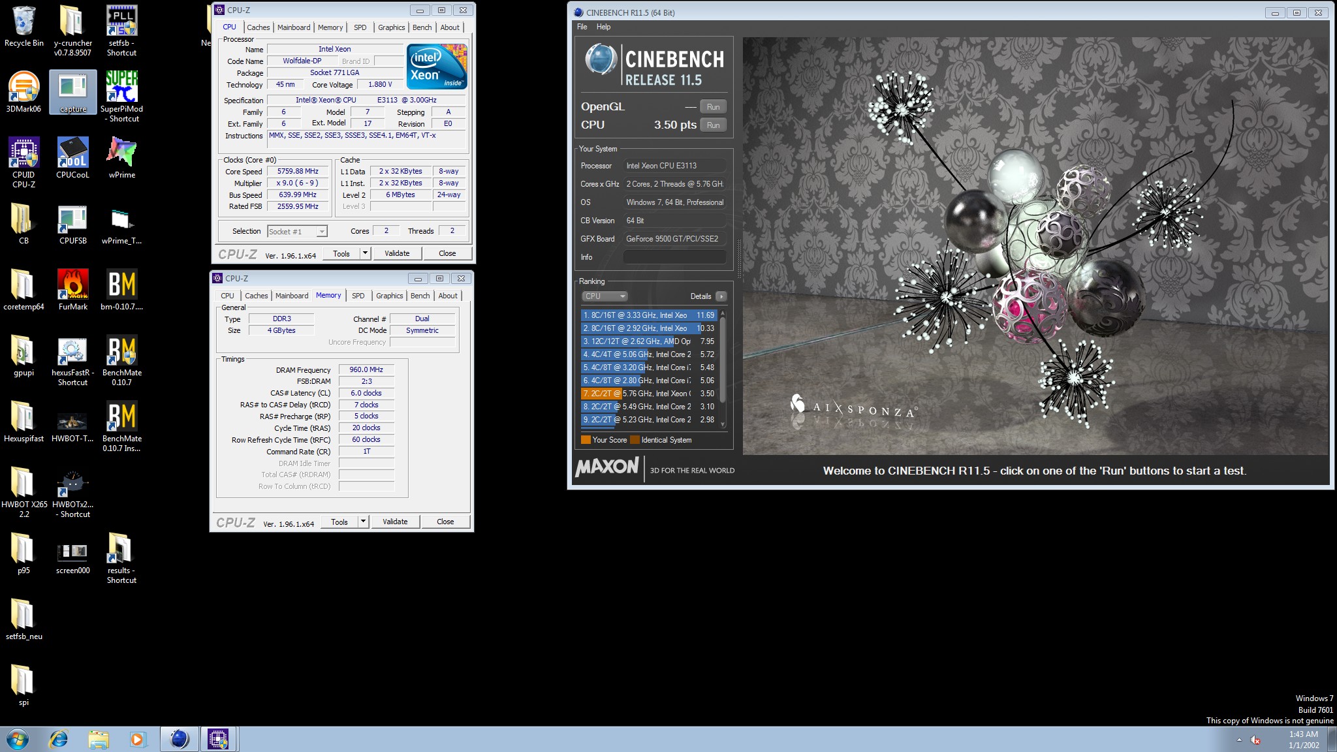The height and width of the screenshot is (752, 1337).
Task: Open Windows Media Player taskbar icon
Action: 137,739
